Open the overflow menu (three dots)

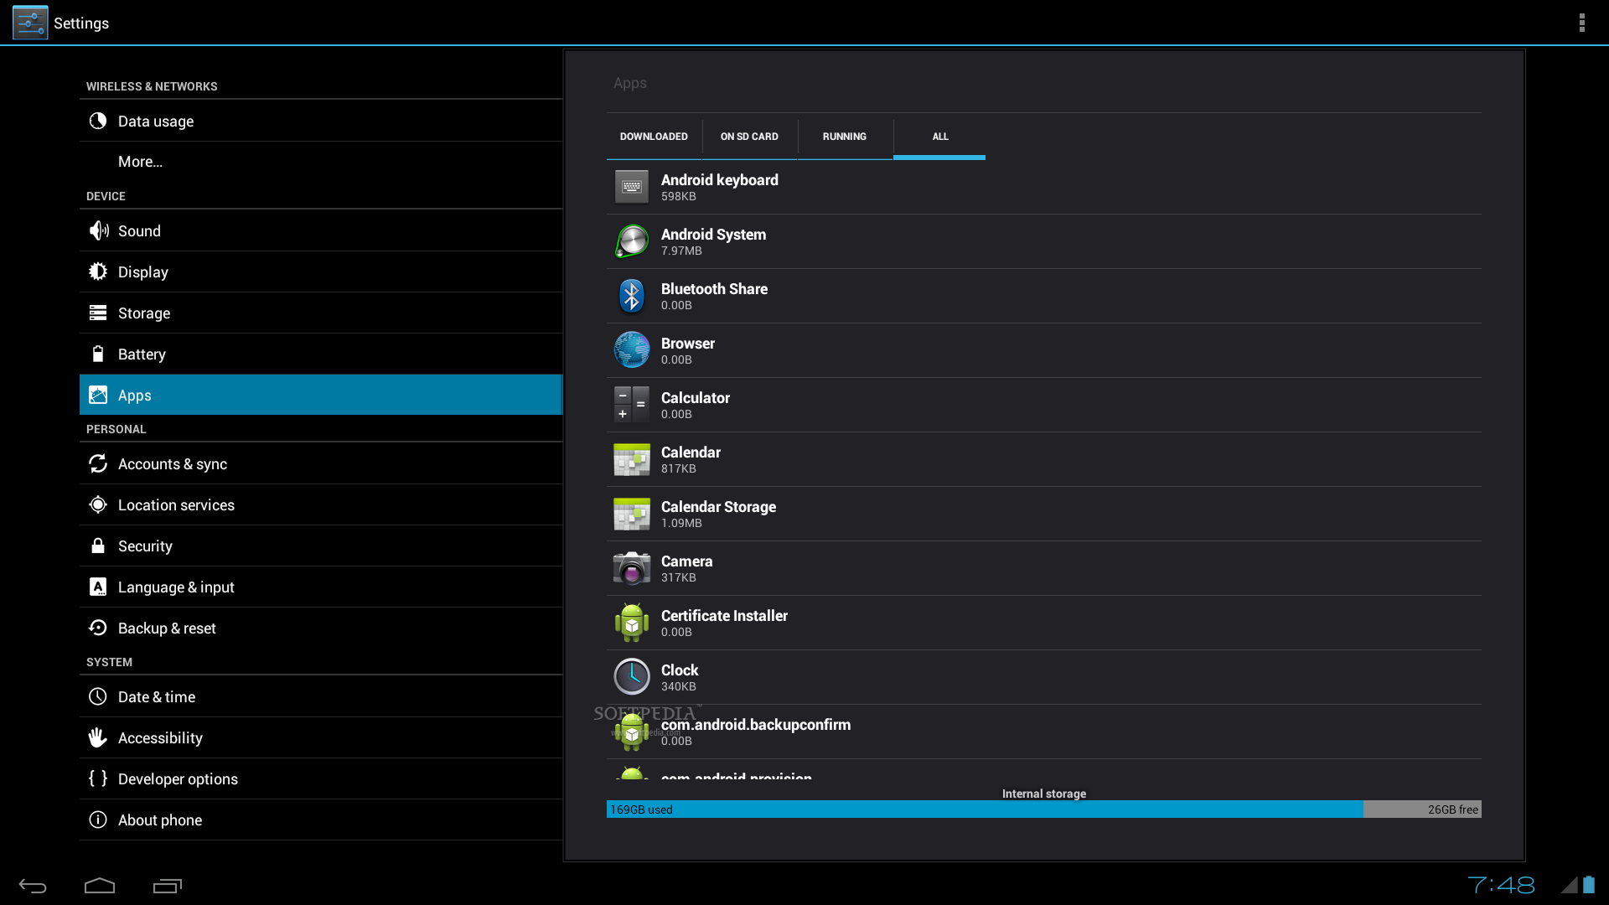click(1581, 23)
